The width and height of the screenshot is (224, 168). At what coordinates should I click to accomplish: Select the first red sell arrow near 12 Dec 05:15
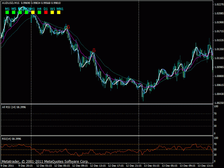(x=68, y=27)
